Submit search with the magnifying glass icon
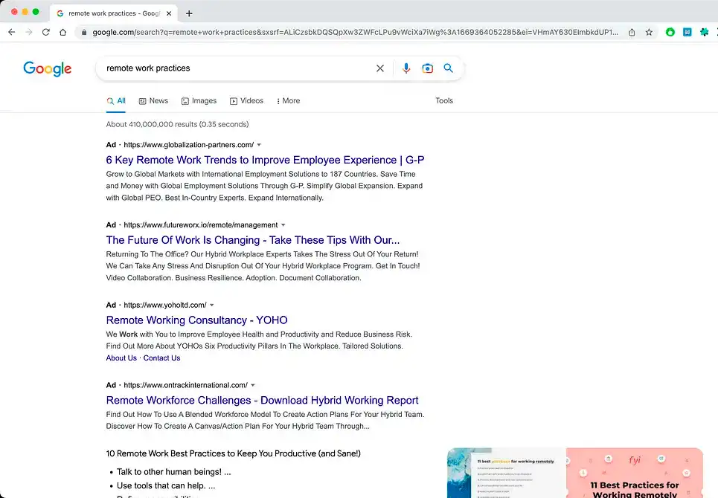 [x=449, y=68]
